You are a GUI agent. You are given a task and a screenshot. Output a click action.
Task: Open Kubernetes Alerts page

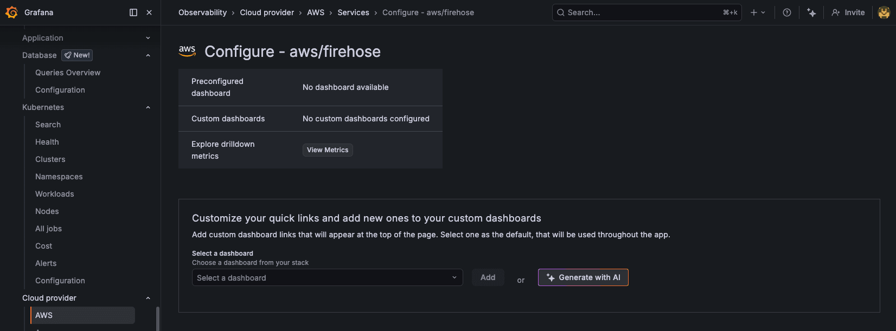(x=46, y=263)
